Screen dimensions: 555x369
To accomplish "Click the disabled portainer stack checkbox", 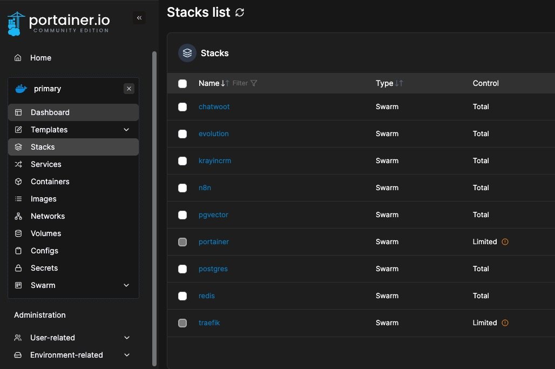I will (182, 242).
